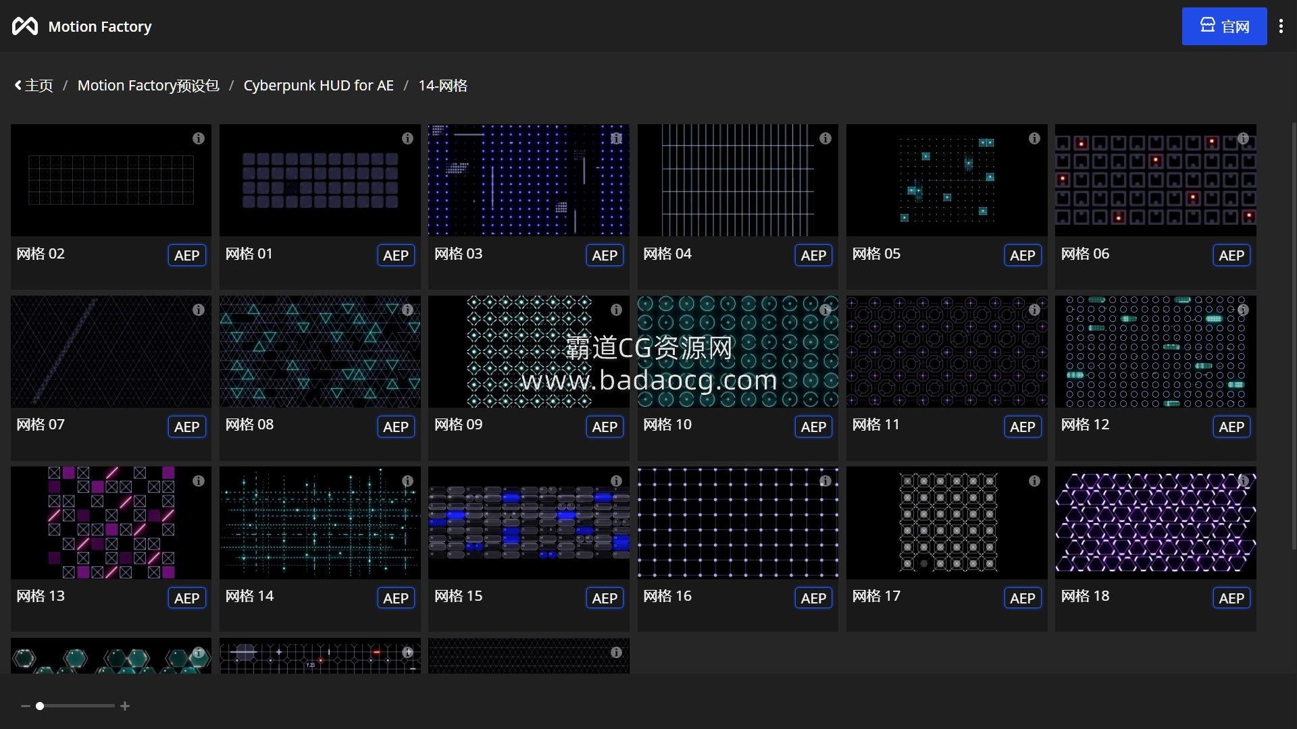Show info for 网格 11 preset

click(x=1034, y=310)
